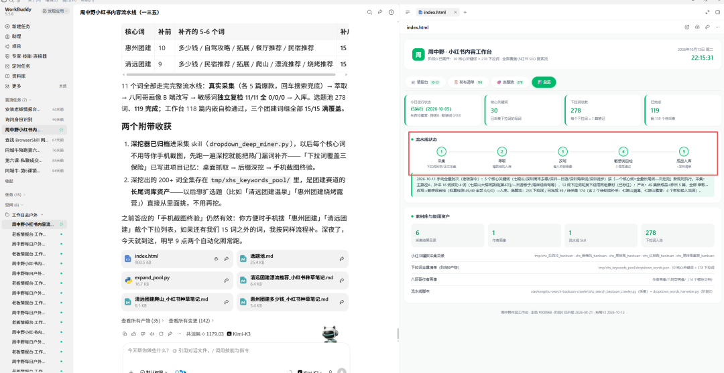Click the share icon under the response
Viewport: 724px width, 373px height.
pyautogui.click(x=170, y=333)
